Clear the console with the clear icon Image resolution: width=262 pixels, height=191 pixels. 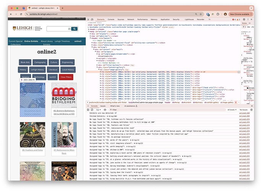pos(92,110)
